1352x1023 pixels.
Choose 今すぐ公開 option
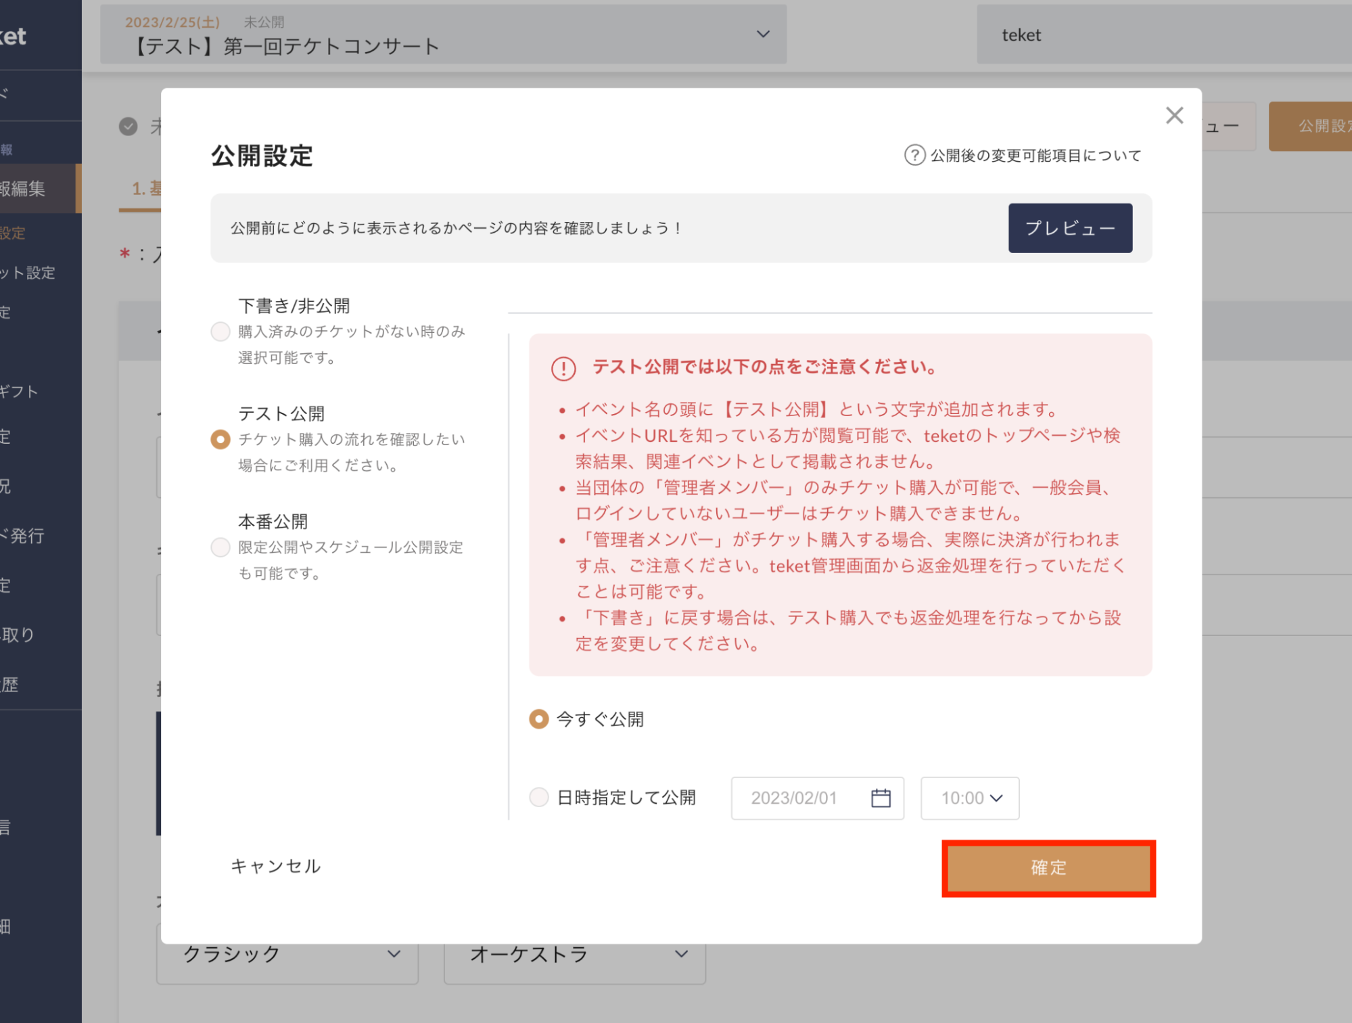(539, 719)
